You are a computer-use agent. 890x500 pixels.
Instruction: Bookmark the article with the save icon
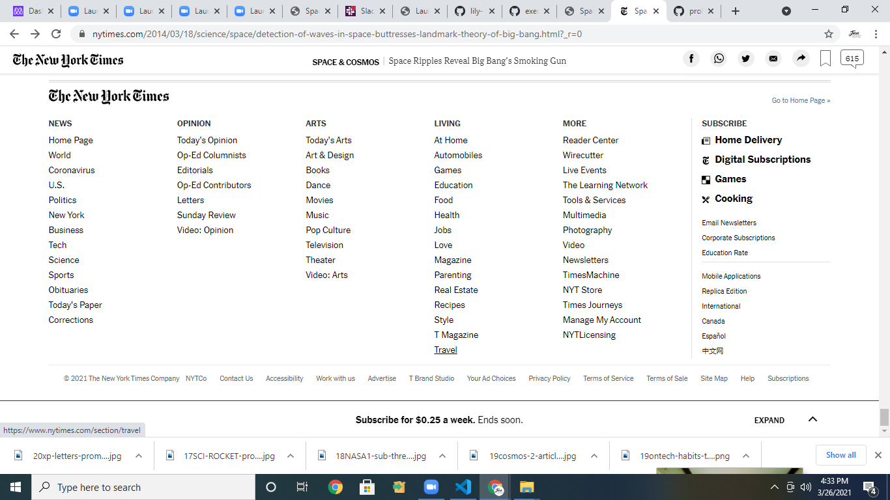tap(825, 58)
